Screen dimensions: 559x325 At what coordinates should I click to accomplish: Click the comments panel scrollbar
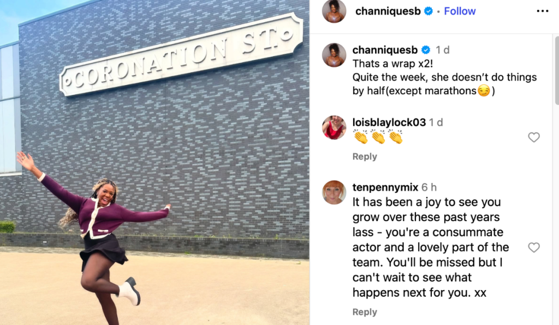(556, 70)
